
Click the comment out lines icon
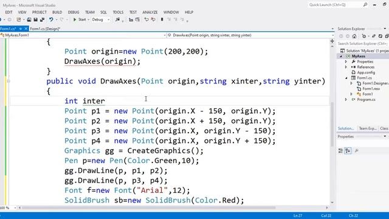point(146,19)
